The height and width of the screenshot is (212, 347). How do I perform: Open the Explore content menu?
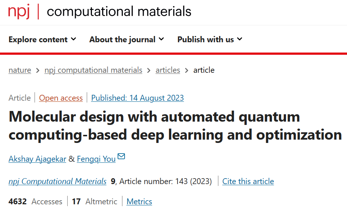(x=42, y=39)
